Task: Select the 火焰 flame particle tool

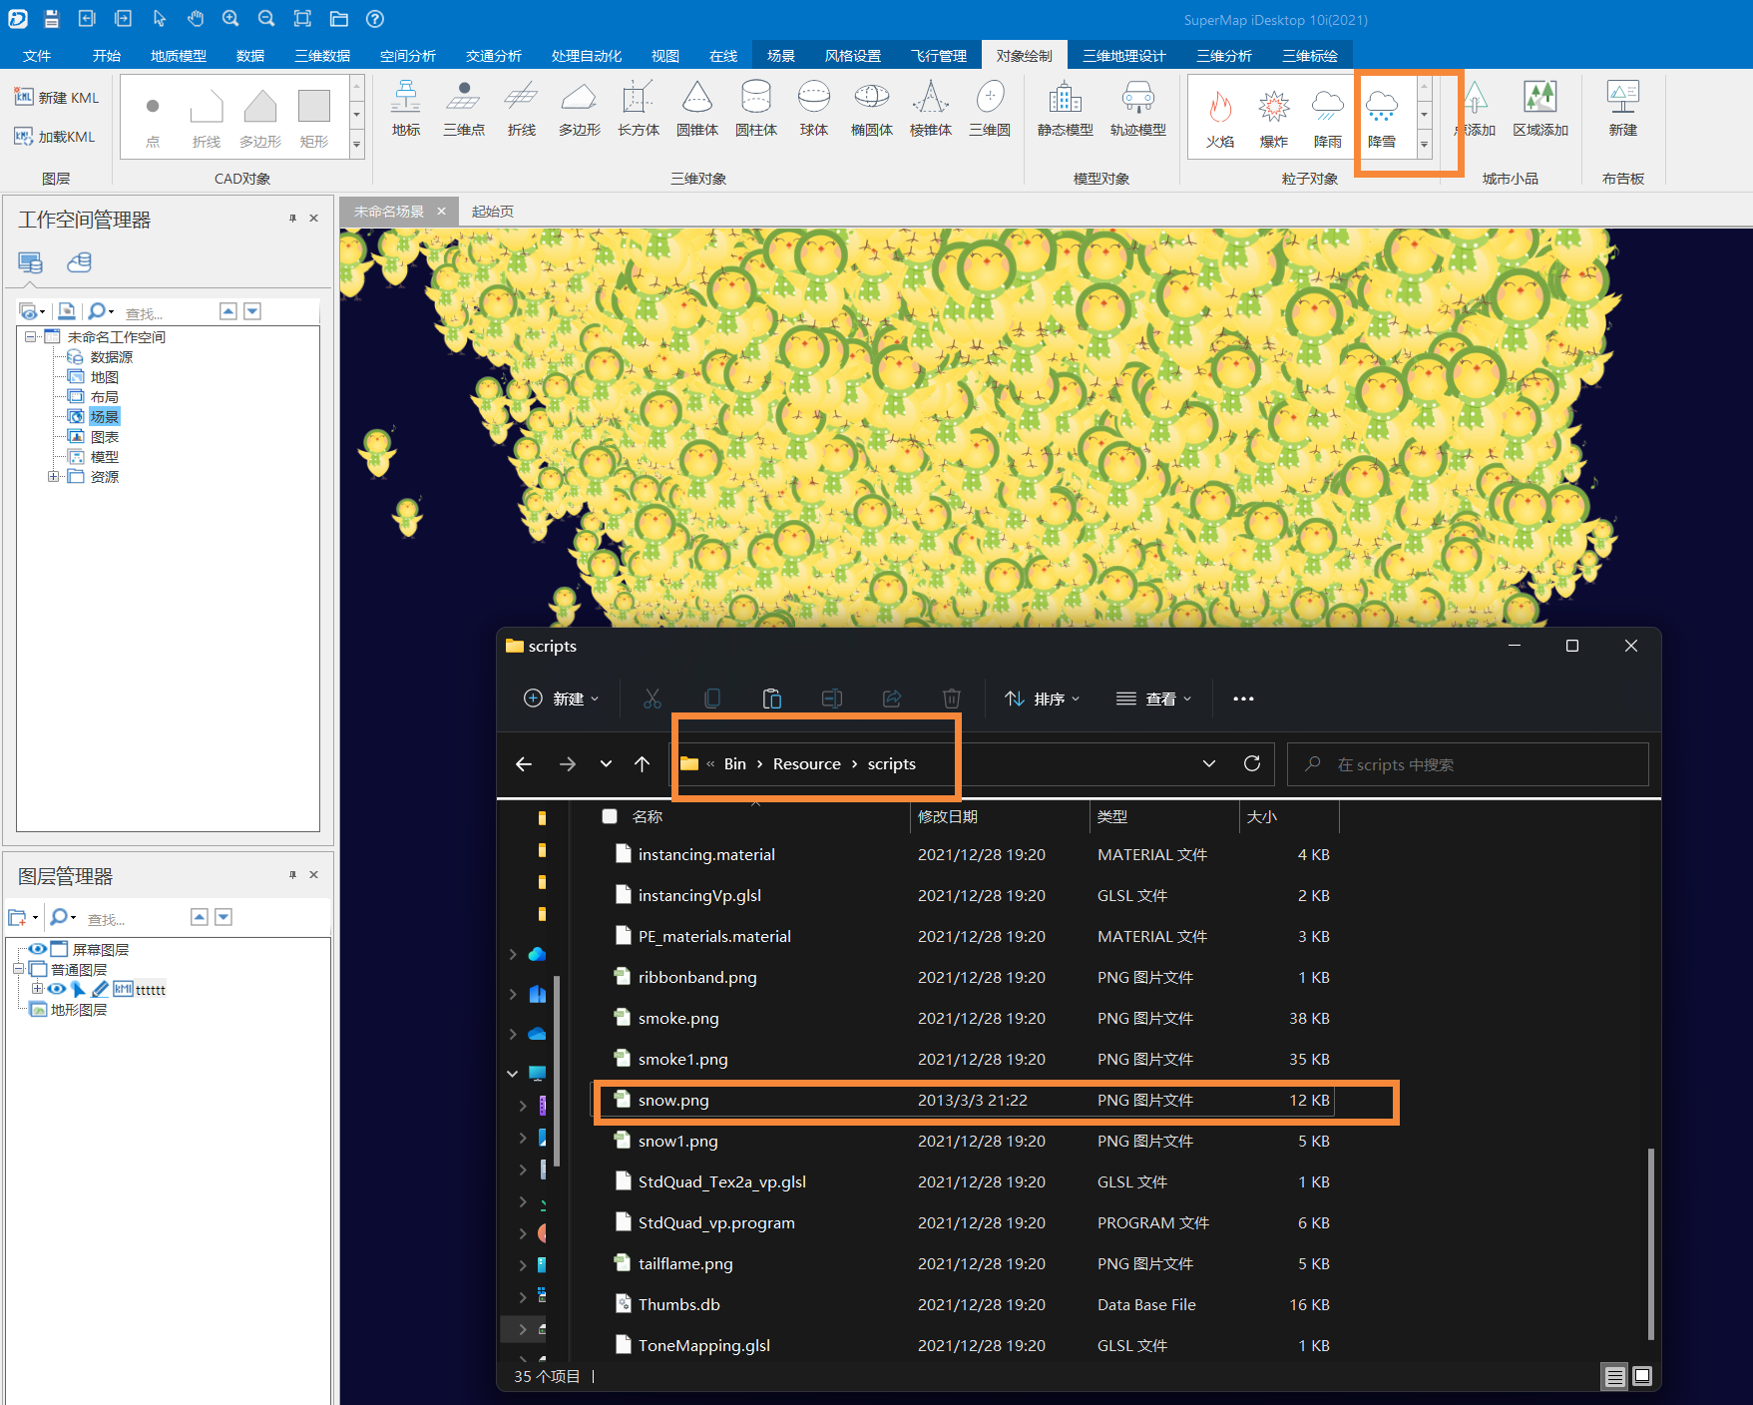Action: click(x=1219, y=118)
